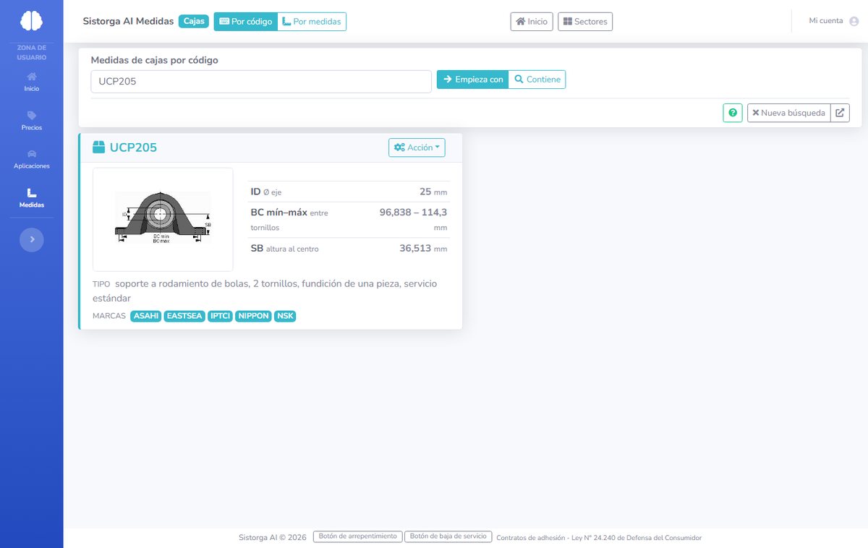Click the SB value 36,513 mm
868x548 pixels.
pos(423,249)
